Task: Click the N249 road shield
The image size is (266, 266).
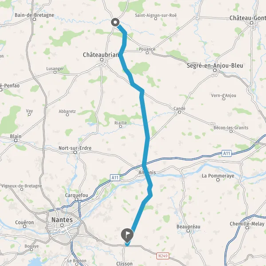Action: tap(163, 256)
